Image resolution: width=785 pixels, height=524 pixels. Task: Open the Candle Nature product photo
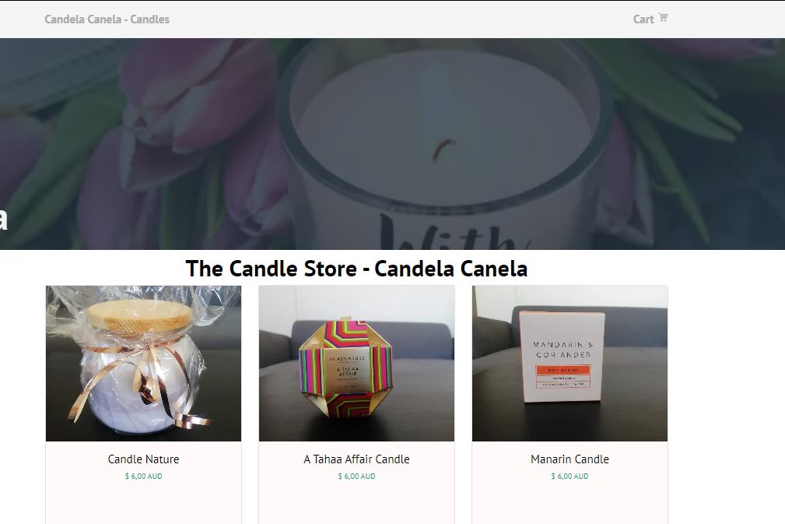click(x=144, y=363)
